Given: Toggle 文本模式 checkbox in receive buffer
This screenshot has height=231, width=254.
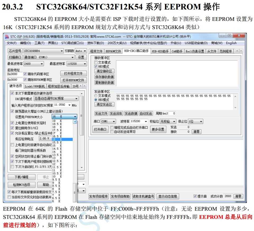Looking at the screenshot, I should pyautogui.click(x=96, y=62).
